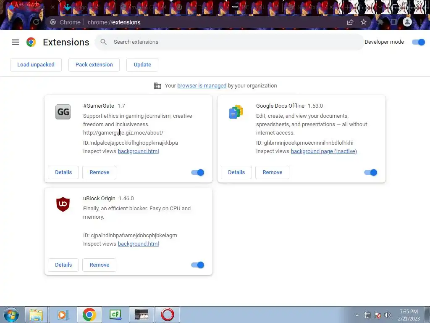The width and height of the screenshot is (430, 323).
Task: Click the ID cjpalhdlnbpafiamejdnhcphjbkeiagm text
Action: point(130,236)
